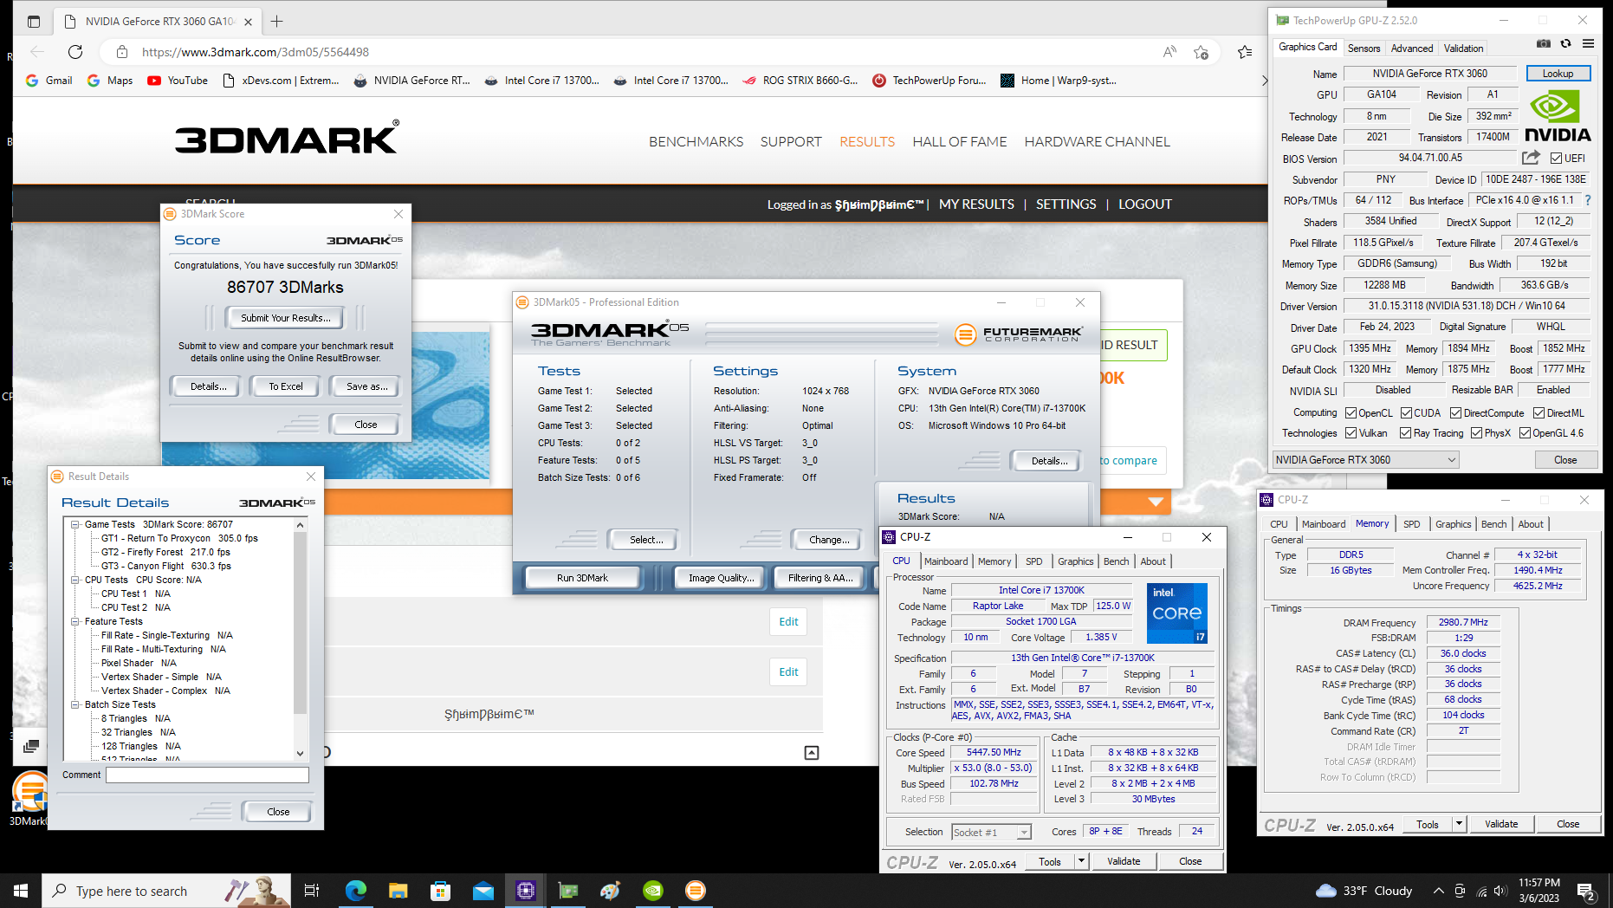Click Submit Your Results button
Viewport: 1613px width, 908px height.
[285, 318]
